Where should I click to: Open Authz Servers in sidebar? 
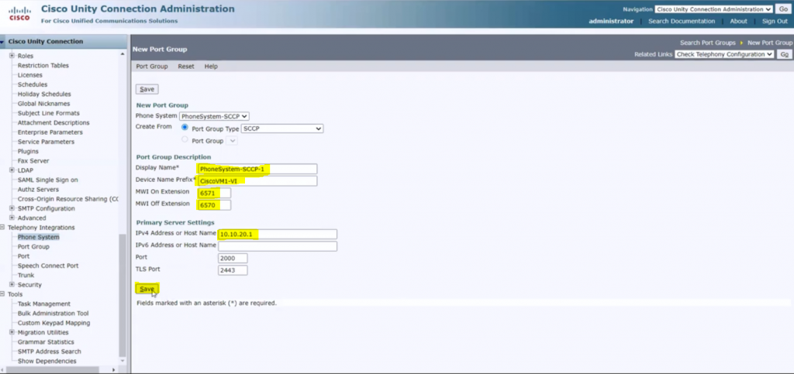pos(38,190)
